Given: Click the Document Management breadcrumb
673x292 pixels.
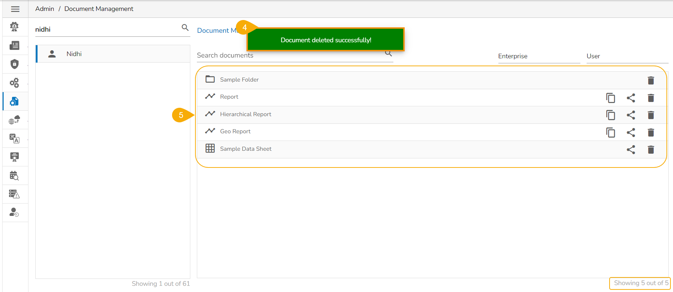Looking at the screenshot, I should coord(99,9).
